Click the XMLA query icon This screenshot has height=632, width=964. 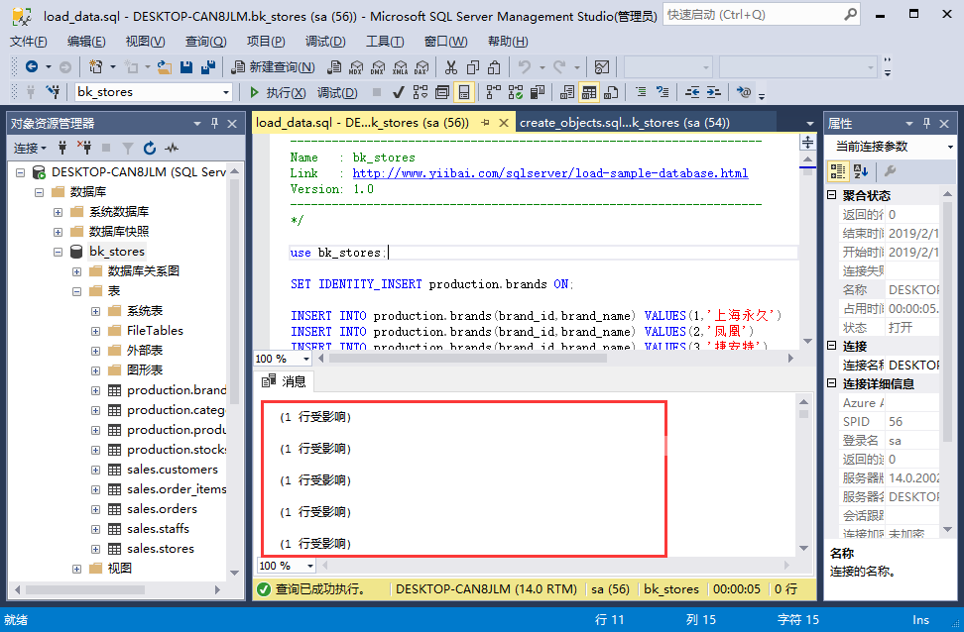pos(401,67)
